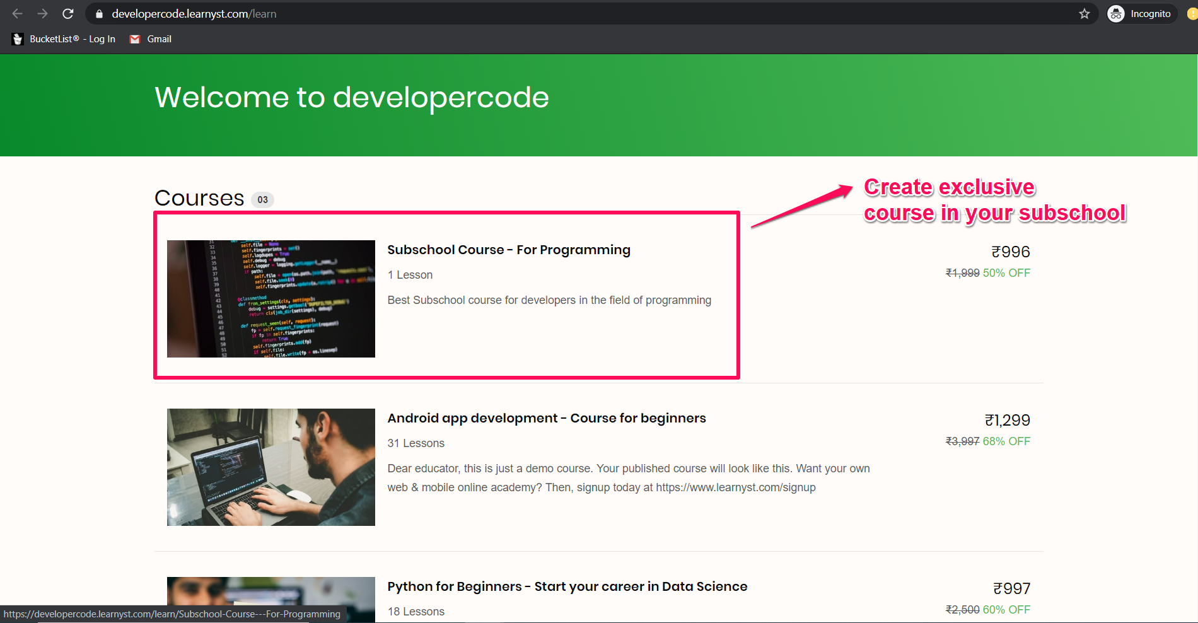
Task: Click the 'Best Subschool course for developers' description
Action: point(549,300)
